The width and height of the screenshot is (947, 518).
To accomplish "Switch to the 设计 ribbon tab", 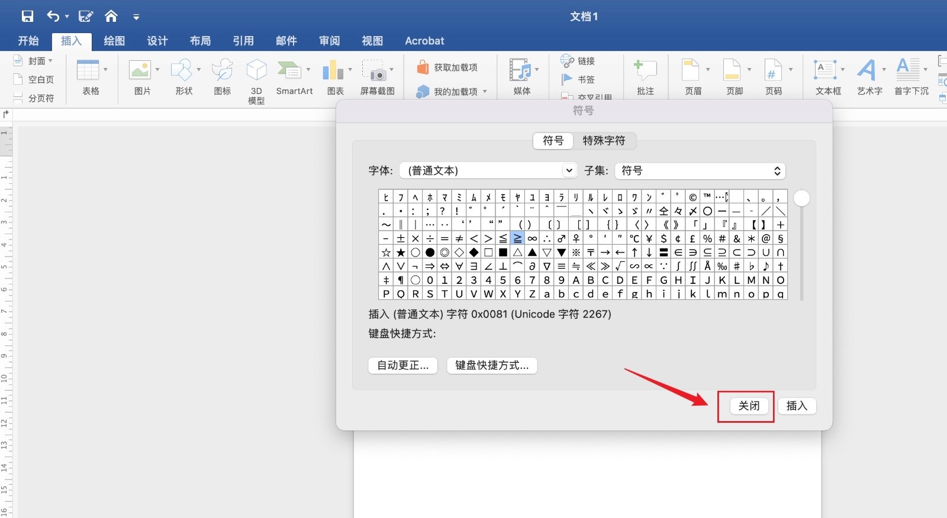I will tap(157, 41).
